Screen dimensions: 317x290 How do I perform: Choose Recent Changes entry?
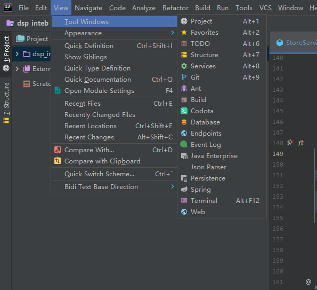pyautogui.click(x=114, y=137)
